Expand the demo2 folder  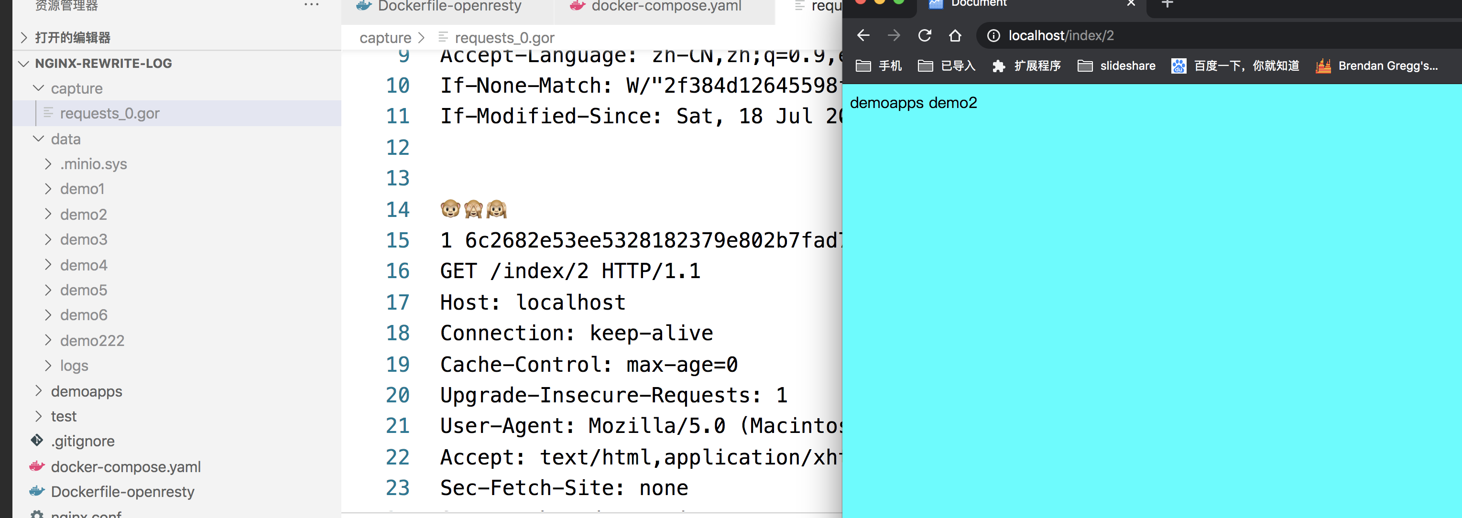tap(48, 215)
